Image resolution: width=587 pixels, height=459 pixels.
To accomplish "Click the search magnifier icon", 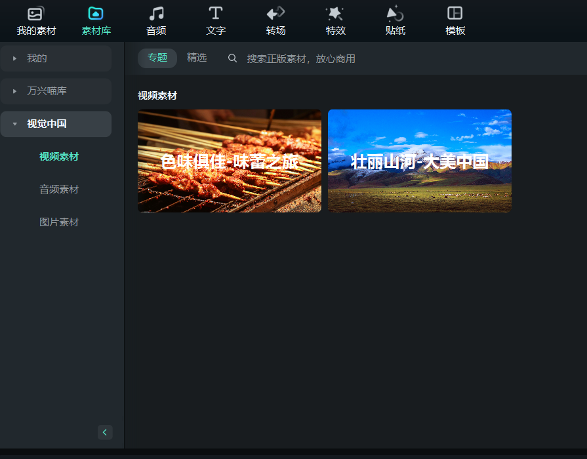I will point(232,58).
